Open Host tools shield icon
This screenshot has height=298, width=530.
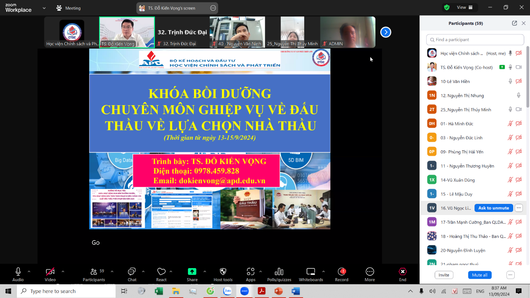(x=223, y=272)
